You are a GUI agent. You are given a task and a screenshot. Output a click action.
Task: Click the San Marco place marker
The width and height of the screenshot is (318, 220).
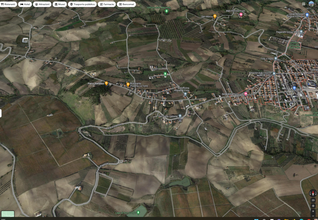[x=215, y=17]
